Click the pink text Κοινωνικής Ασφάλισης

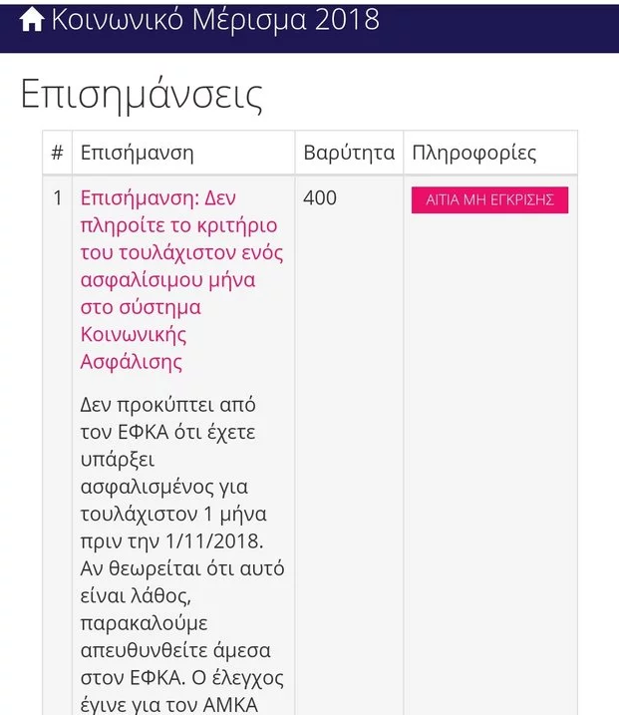(x=134, y=348)
